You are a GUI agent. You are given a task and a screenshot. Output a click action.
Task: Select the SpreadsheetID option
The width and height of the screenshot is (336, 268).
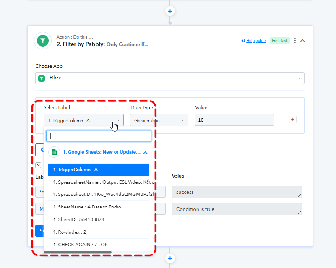coord(99,195)
